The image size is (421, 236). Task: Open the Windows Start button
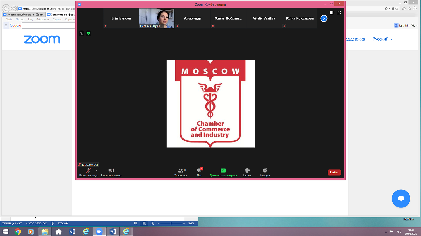[x=5, y=232]
